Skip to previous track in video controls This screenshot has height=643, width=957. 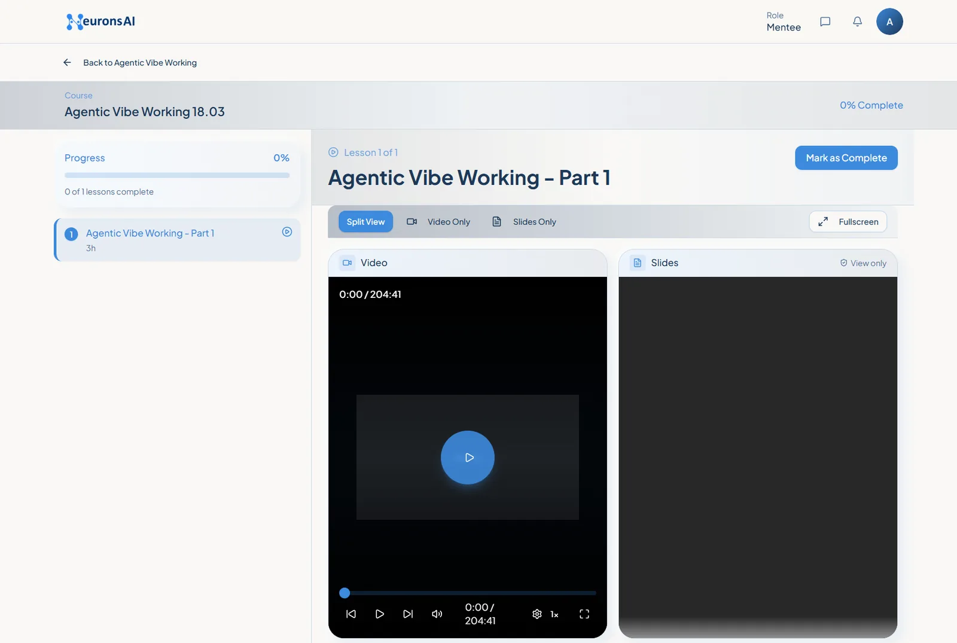click(351, 614)
